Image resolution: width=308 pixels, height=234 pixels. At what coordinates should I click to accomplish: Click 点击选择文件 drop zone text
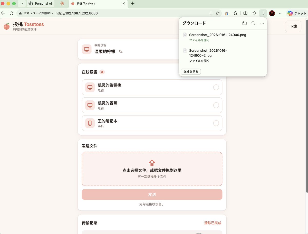tap(152, 170)
